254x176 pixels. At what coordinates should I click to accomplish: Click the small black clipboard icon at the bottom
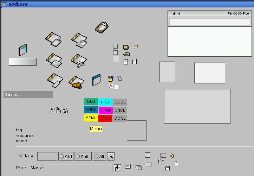click(x=168, y=168)
